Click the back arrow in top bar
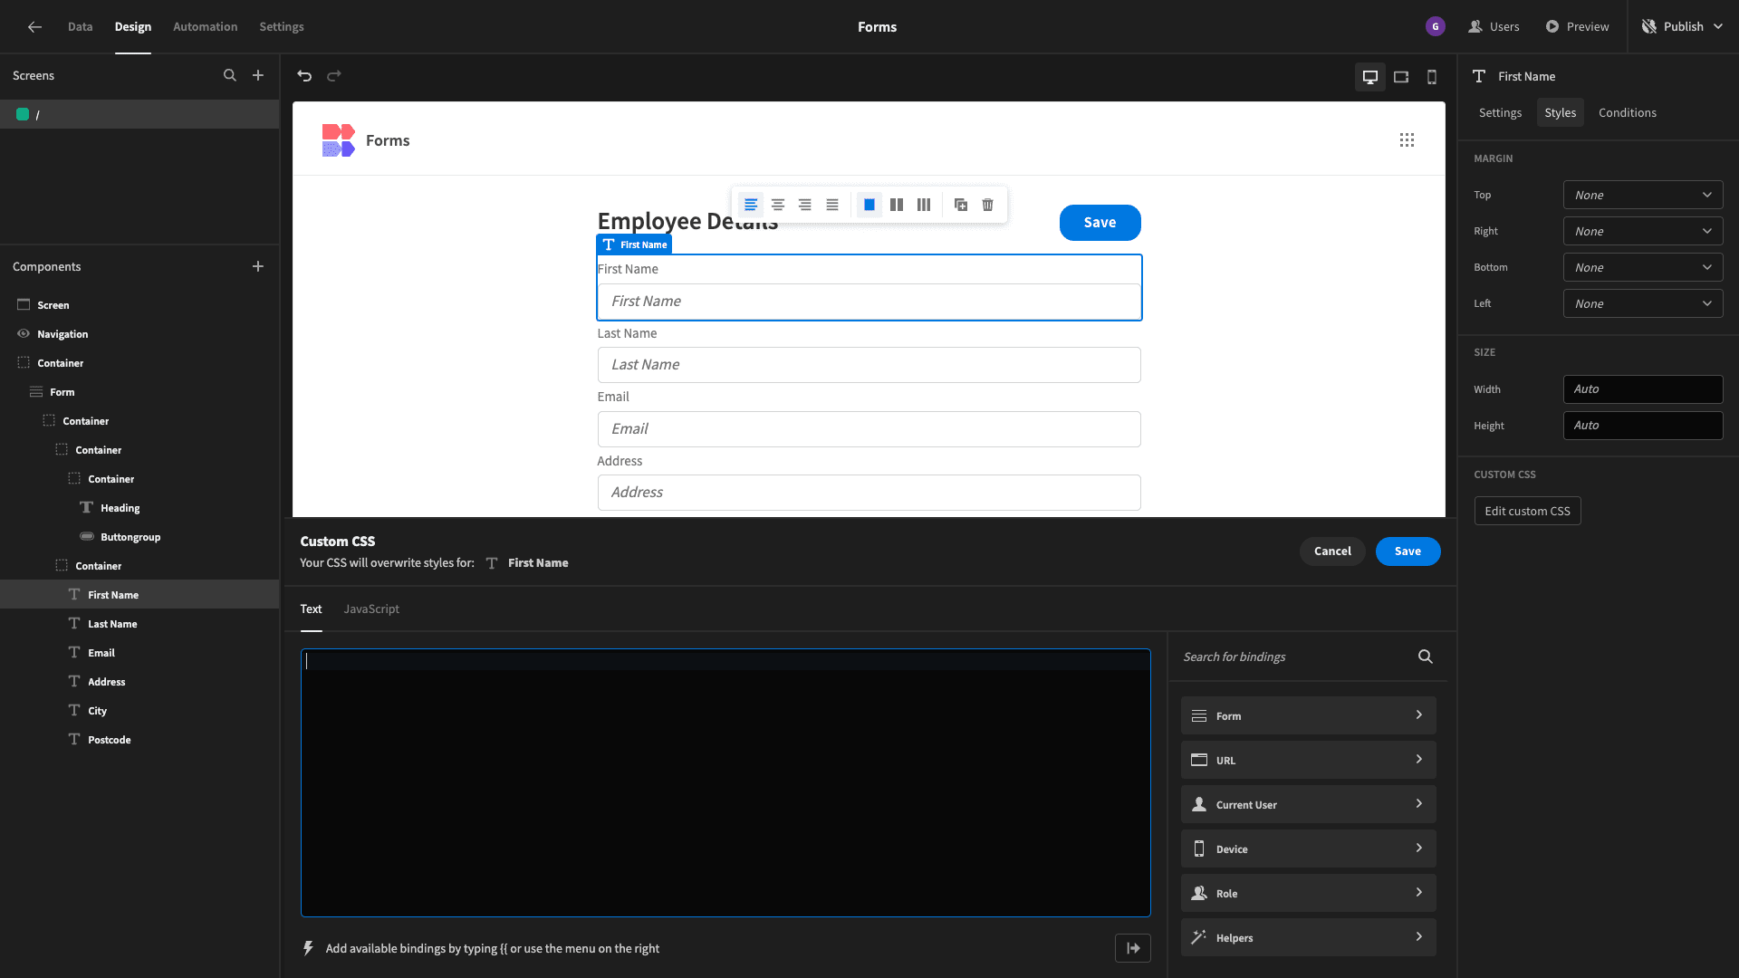 tap(34, 27)
